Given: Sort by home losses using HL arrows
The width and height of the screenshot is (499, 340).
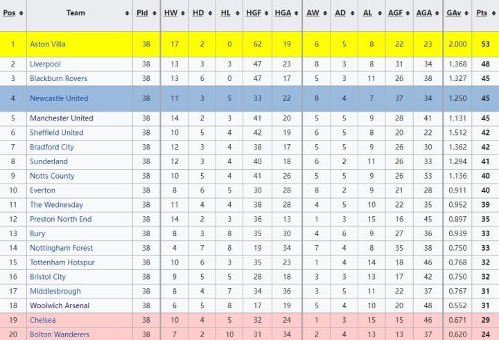Looking at the screenshot, I should (x=236, y=13).
